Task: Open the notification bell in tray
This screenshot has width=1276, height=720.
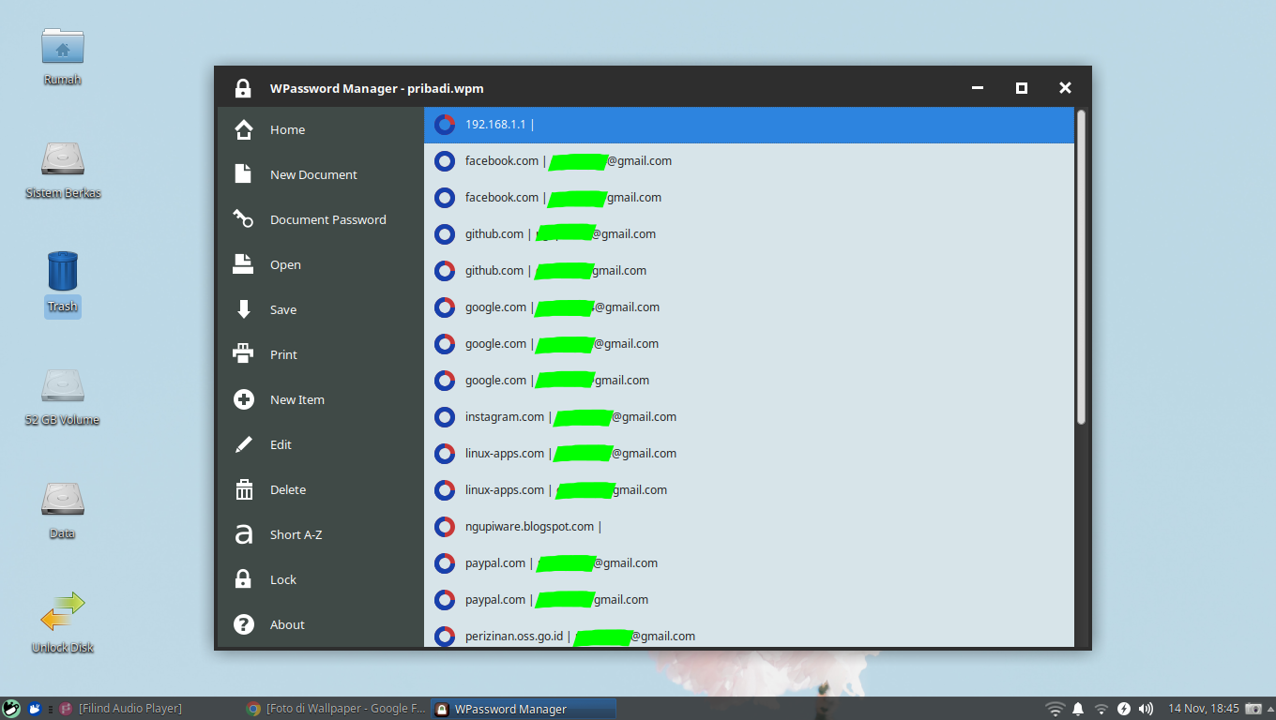Action: tap(1078, 709)
